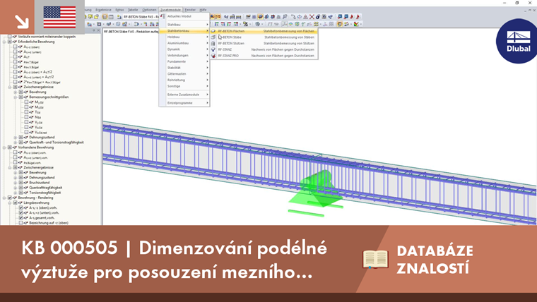Toggle the M y,Ed checkbox

tap(26, 102)
